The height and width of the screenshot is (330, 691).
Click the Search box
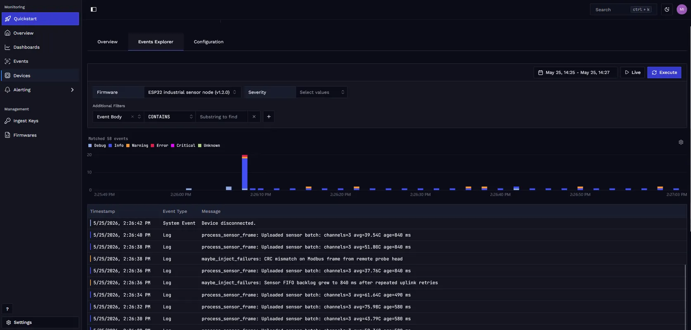point(623,9)
